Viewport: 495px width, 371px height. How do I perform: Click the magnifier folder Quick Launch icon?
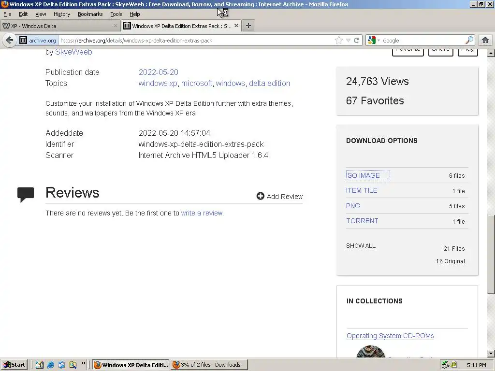coord(73,365)
